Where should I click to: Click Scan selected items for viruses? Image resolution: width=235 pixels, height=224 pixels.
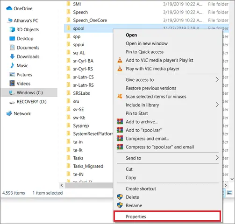coord(156,97)
